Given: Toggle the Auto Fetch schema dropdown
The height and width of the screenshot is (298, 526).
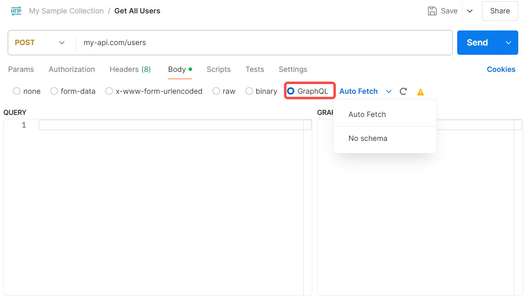Looking at the screenshot, I should click(365, 91).
